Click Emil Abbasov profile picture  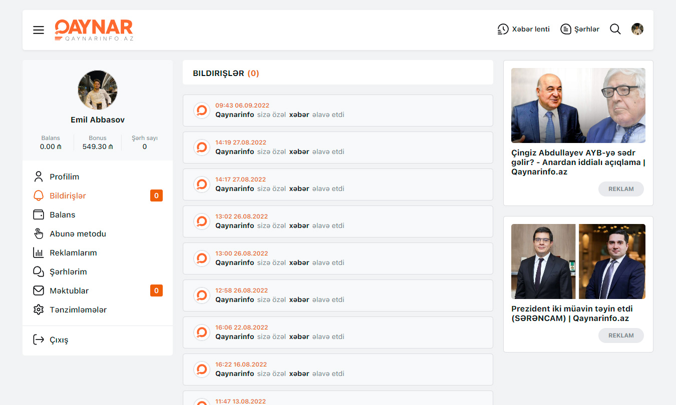tap(98, 90)
